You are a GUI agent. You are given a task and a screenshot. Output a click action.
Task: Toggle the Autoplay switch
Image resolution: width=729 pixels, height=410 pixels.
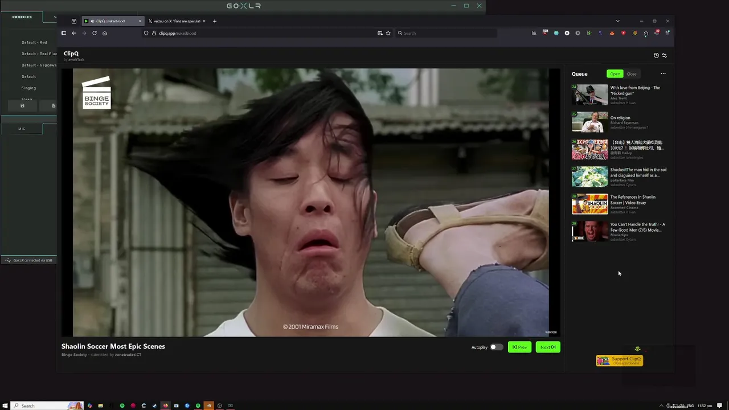(496, 347)
